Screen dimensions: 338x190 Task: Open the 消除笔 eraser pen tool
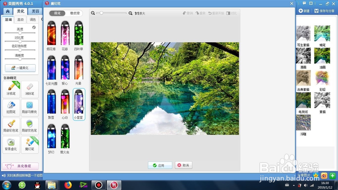click(x=30, y=89)
